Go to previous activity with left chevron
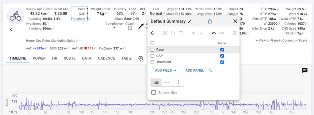314x115 pixels. tap(11, 29)
